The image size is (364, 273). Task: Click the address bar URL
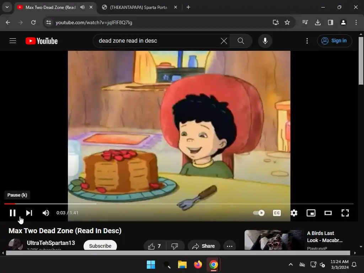pyautogui.click(x=94, y=22)
